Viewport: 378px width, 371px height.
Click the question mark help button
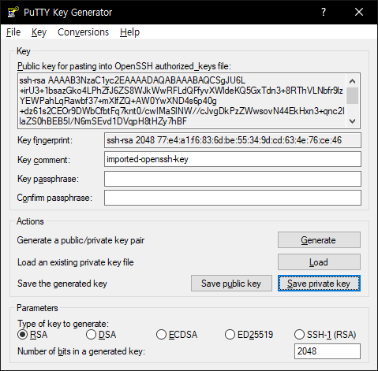(x=324, y=12)
